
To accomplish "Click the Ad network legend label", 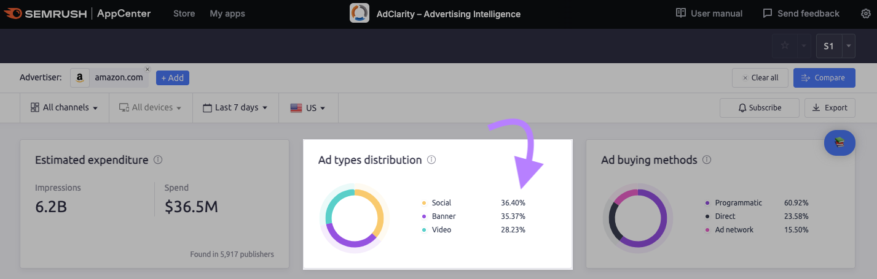I will pyautogui.click(x=734, y=230).
